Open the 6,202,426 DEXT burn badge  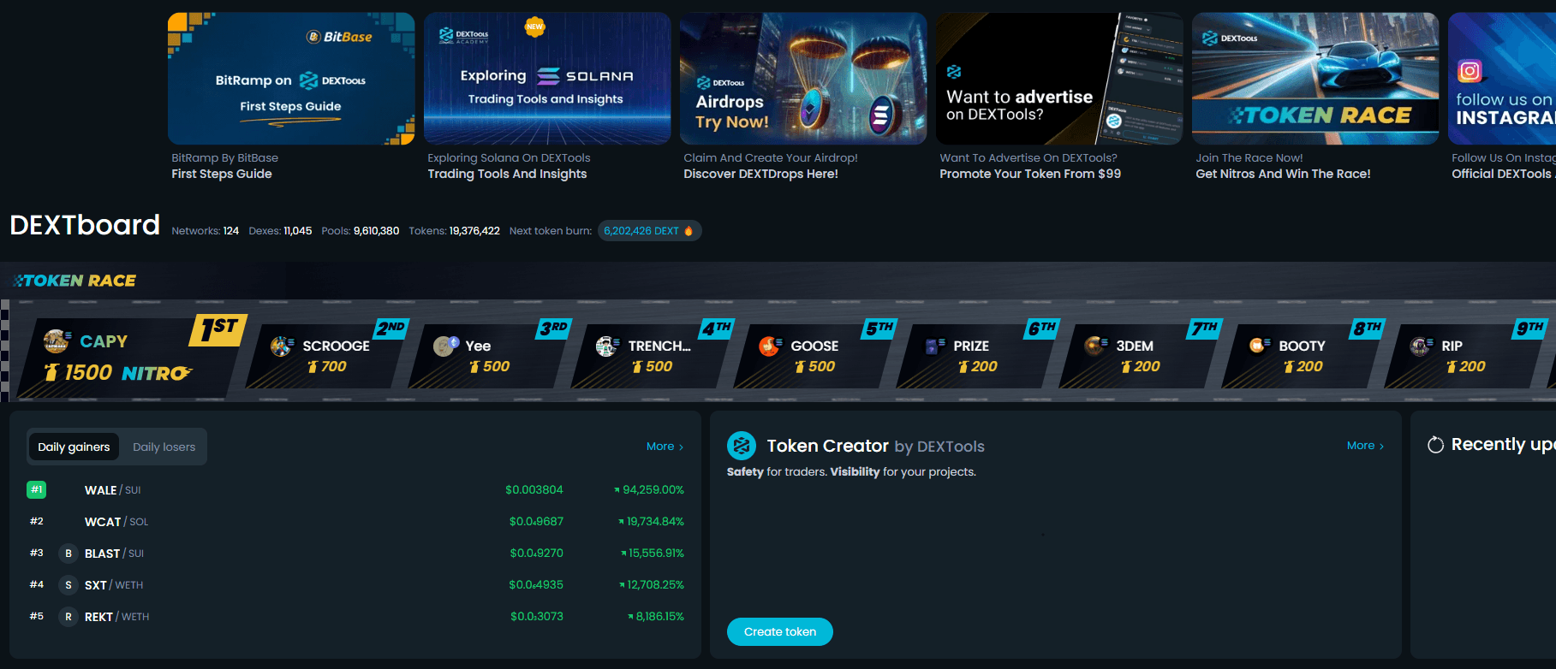click(x=650, y=231)
